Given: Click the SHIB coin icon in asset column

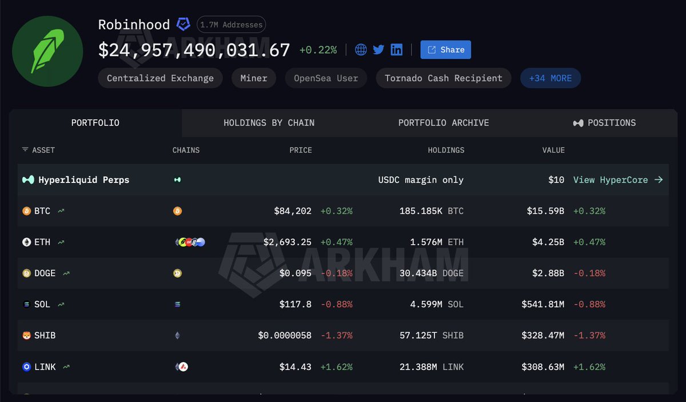Looking at the screenshot, I should (x=26, y=336).
